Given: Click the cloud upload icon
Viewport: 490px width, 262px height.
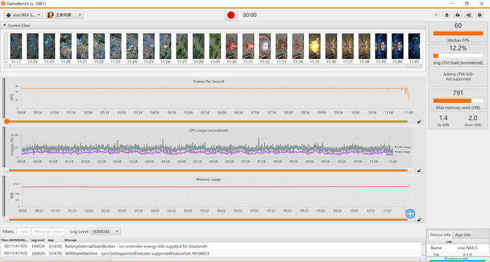Looking at the screenshot, I should pyautogui.click(x=458, y=15).
